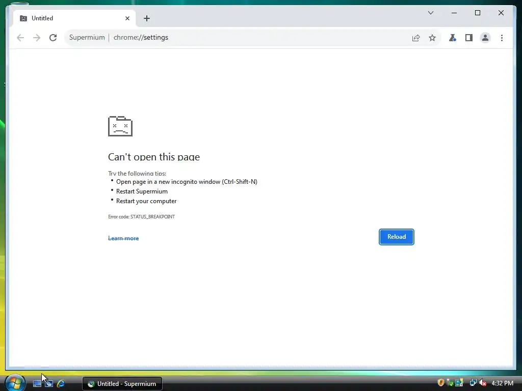Click the back navigation arrow

(x=20, y=38)
